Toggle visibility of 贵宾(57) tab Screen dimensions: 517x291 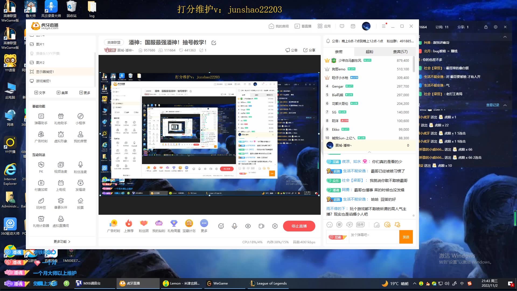399,51
